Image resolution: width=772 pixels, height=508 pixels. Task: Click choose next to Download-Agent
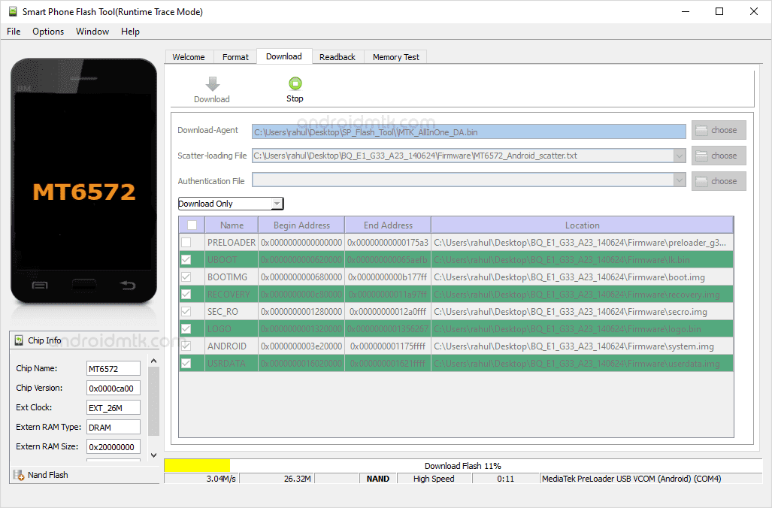718,130
